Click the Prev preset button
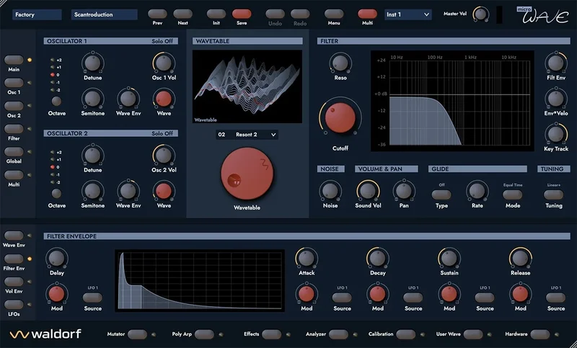Image resolution: width=577 pixels, height=348 pixels. (157, 14)
